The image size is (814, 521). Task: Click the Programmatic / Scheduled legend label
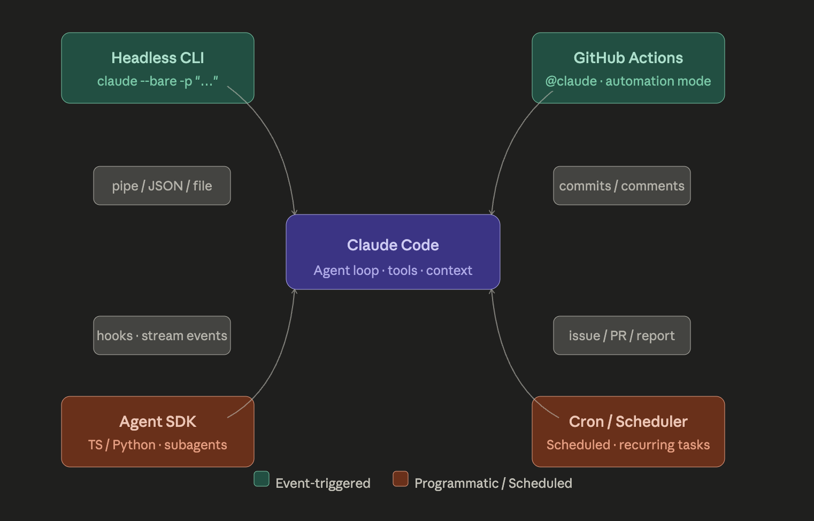pyautogui.click(x=493, y=484)
